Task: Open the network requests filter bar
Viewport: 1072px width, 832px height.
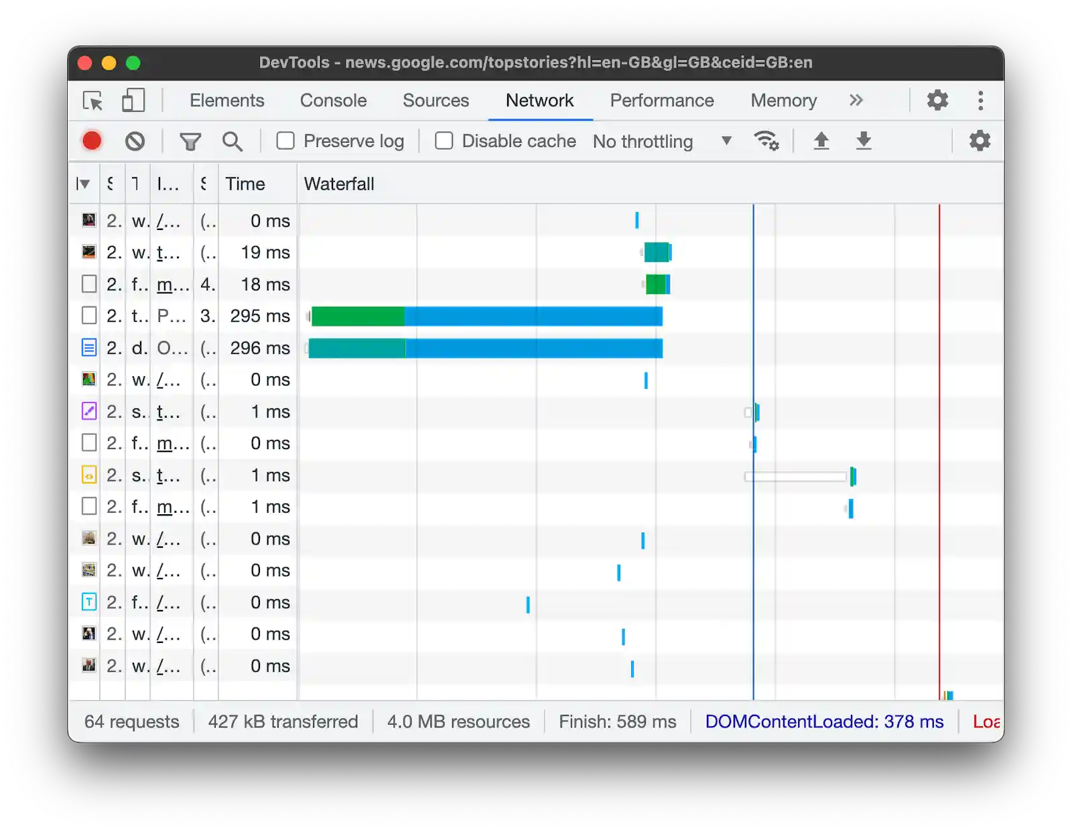Action: pyautogui.click(x=191, y=141)
